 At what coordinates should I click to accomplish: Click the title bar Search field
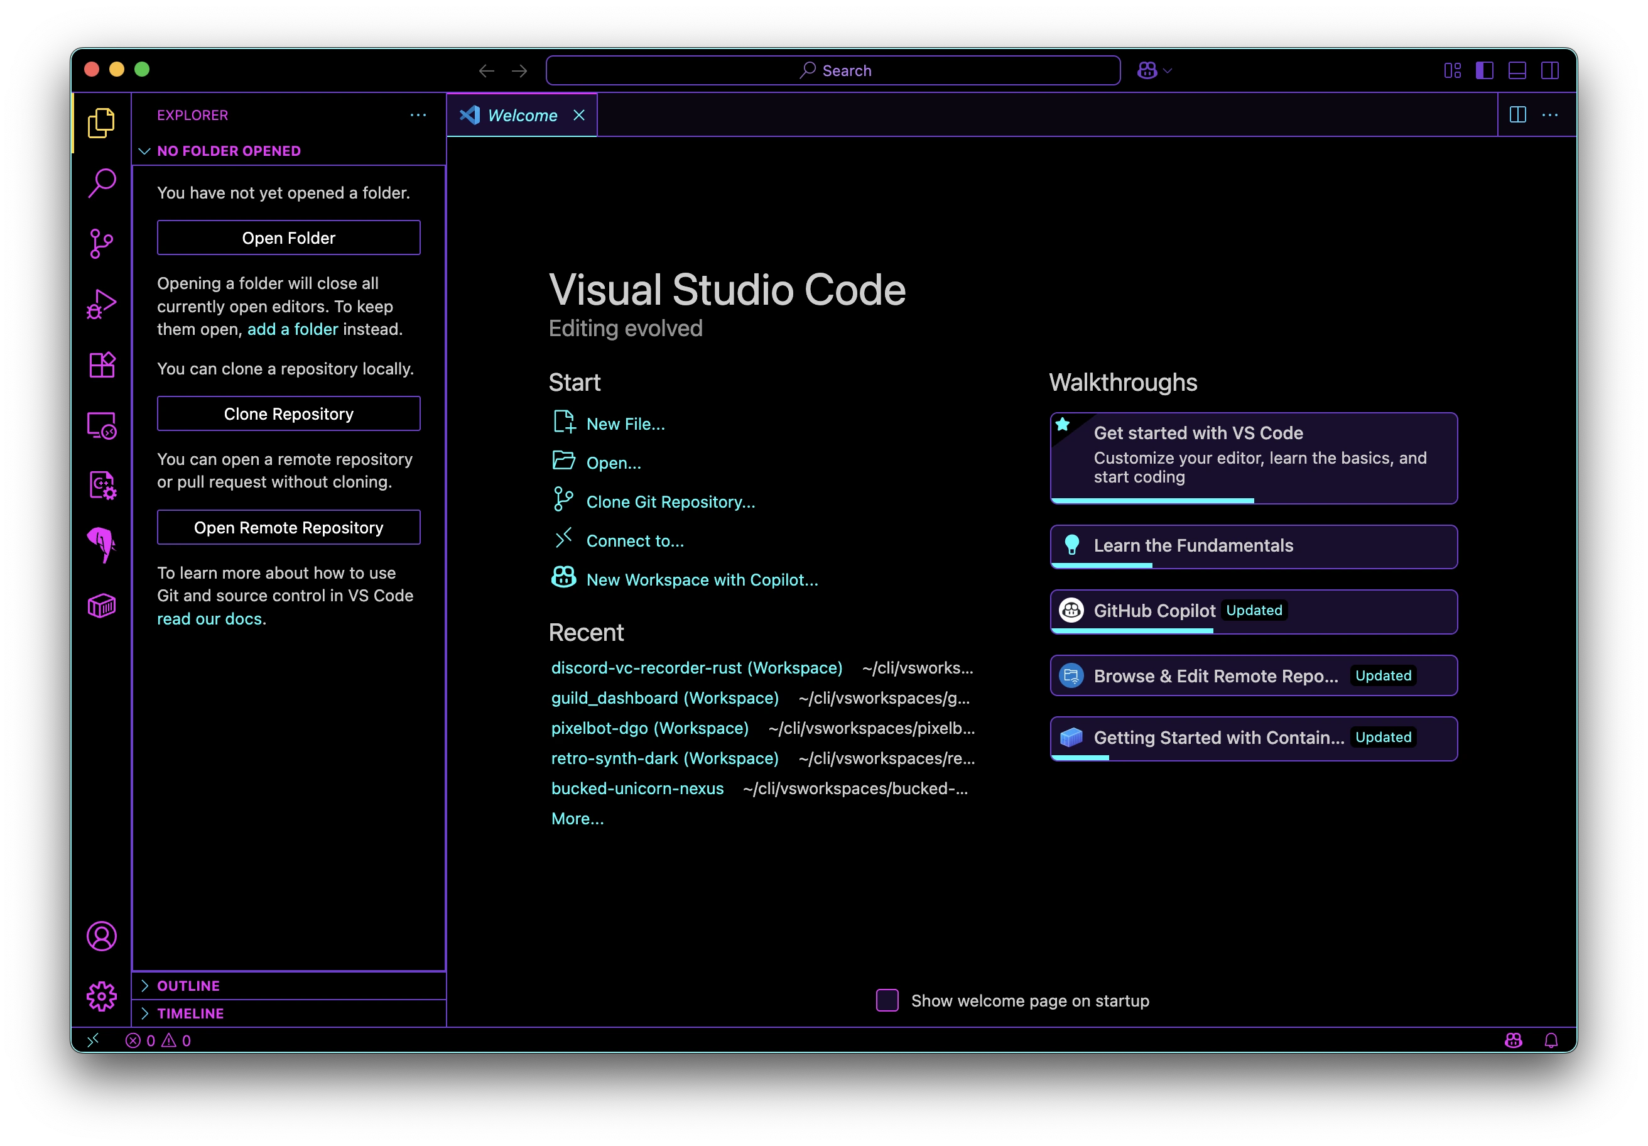833,70
